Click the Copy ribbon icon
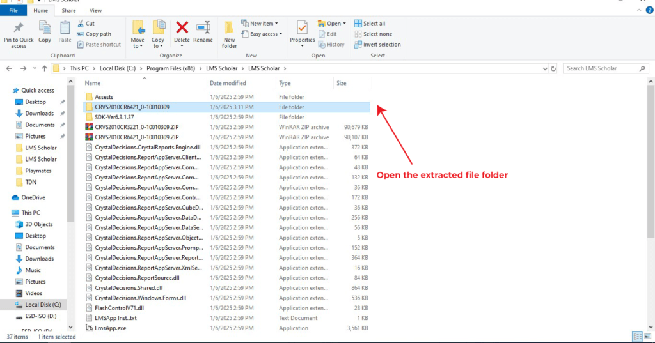Image resolution: width=655 pixels, height=343 pixels. (x=45, y=28)
